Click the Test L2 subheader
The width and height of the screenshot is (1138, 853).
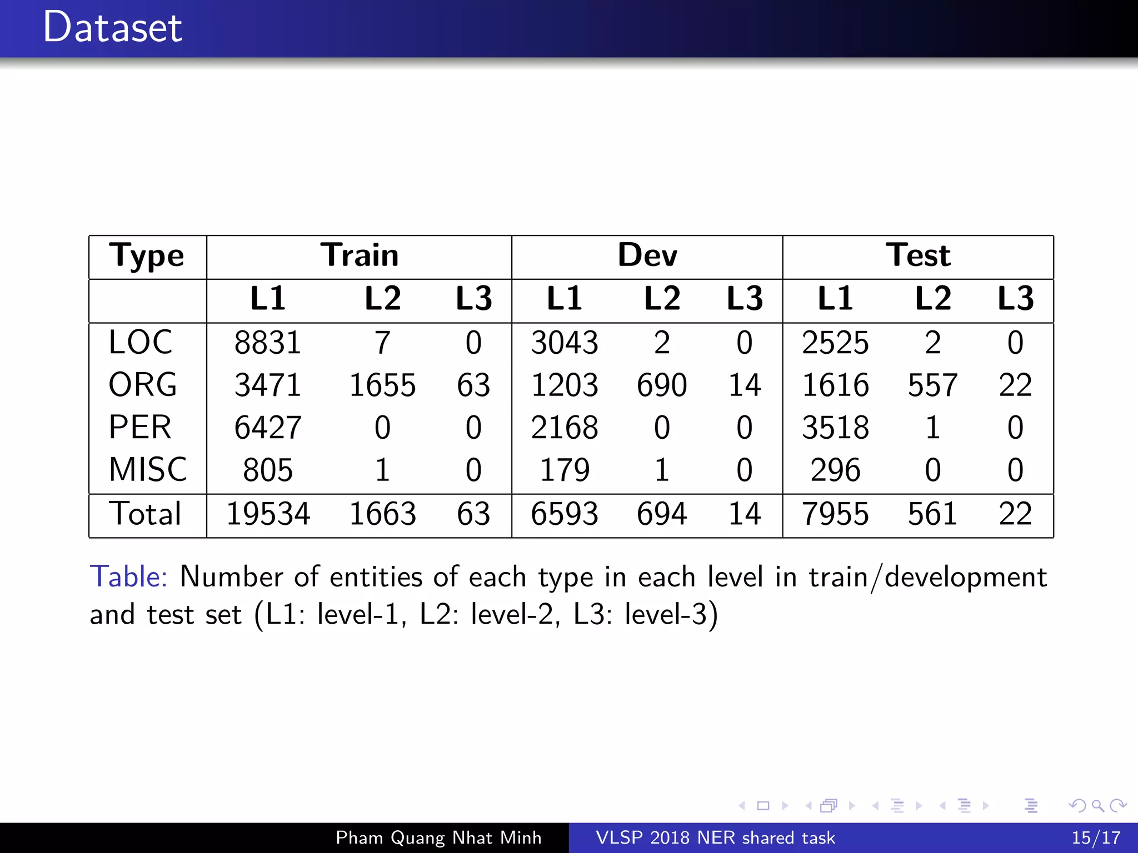(x=933, y=298)
